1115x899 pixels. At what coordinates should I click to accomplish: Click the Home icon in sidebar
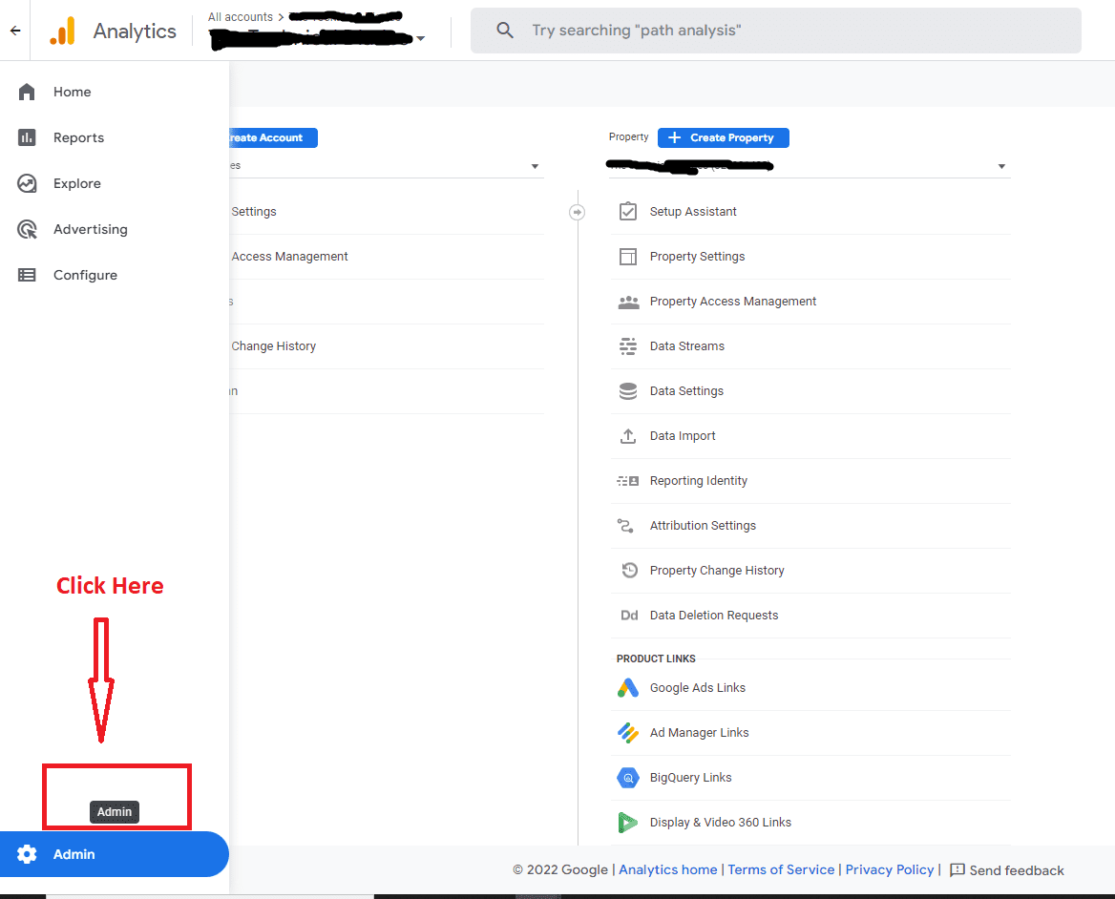[27, 92]
